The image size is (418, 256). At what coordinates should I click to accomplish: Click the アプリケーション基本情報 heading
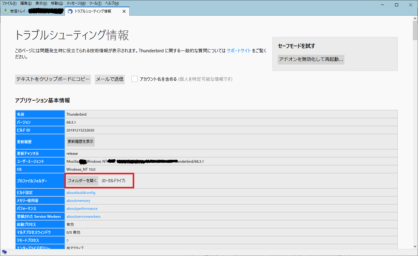(42, 100)
